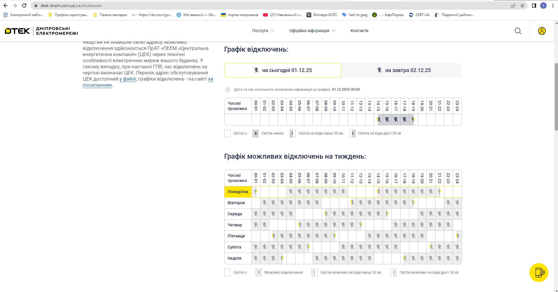Screen dimensions: 558x292
Task: Expand the 'Послуги' dropdown menu
Action: tap(263, 31)
